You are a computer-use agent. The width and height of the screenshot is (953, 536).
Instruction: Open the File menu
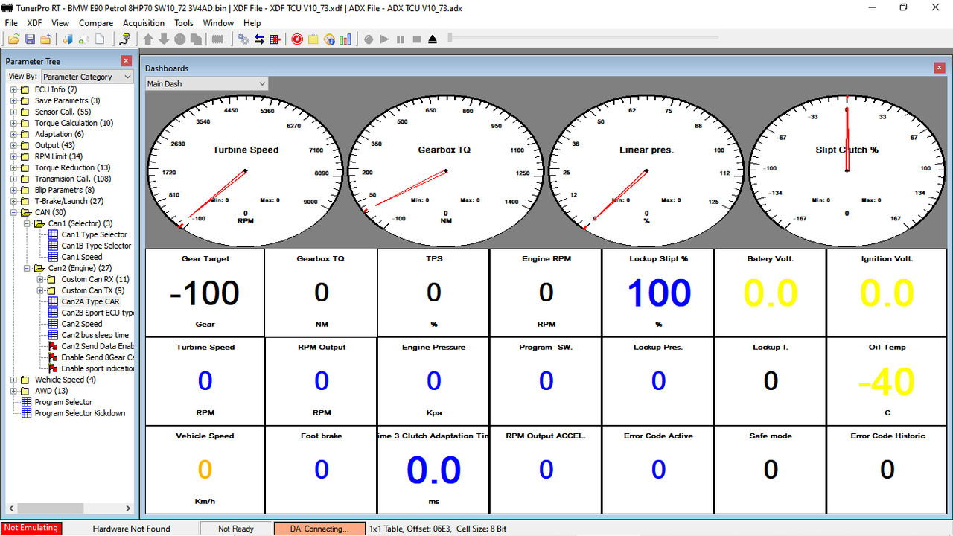(x=11, y=23)
